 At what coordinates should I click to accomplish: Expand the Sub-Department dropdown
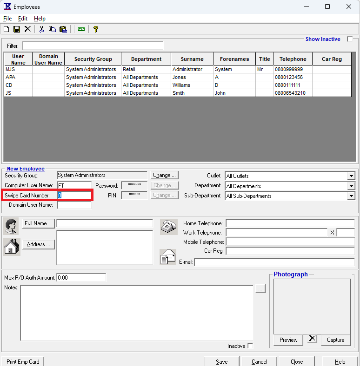[351, 196]
